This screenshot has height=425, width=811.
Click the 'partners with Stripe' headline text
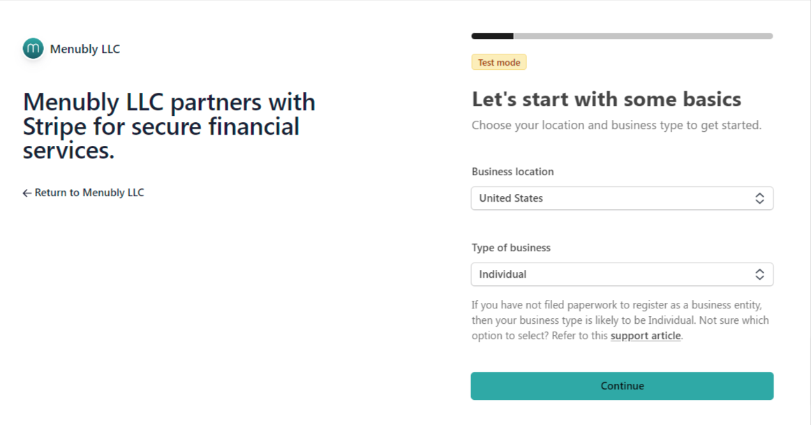coord(169,126)
